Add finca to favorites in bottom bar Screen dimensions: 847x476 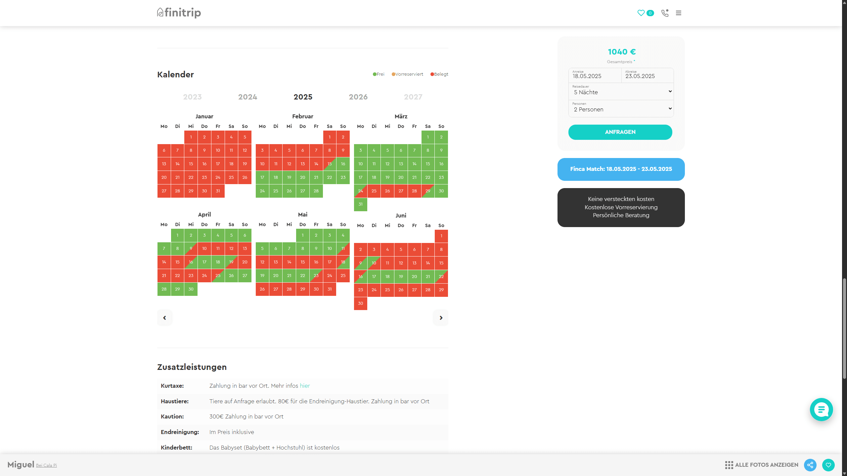coord(828,465)
